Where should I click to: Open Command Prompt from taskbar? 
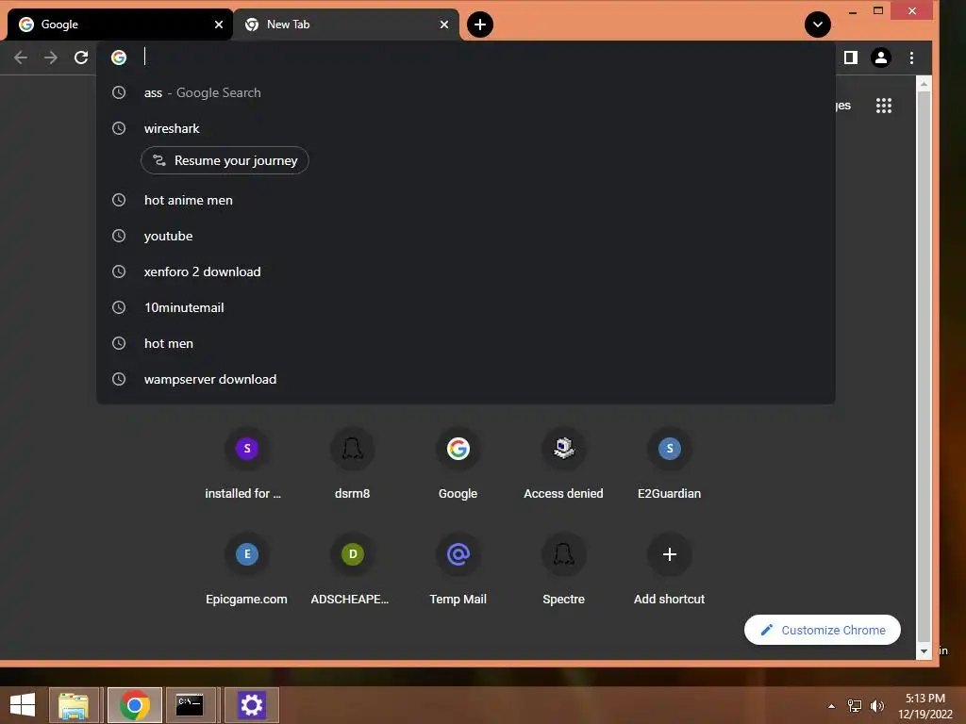point(190,705)
